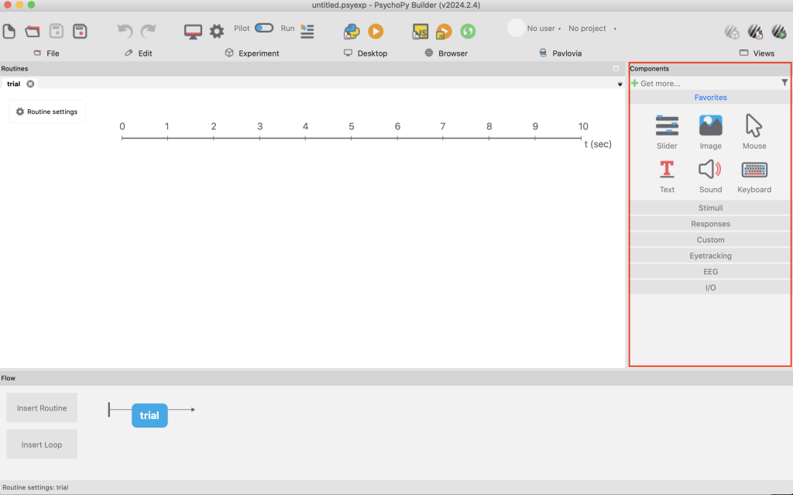Sync project with Pavlovia
Viewport: 793px width, 495px height.
(x=468, y=31)
